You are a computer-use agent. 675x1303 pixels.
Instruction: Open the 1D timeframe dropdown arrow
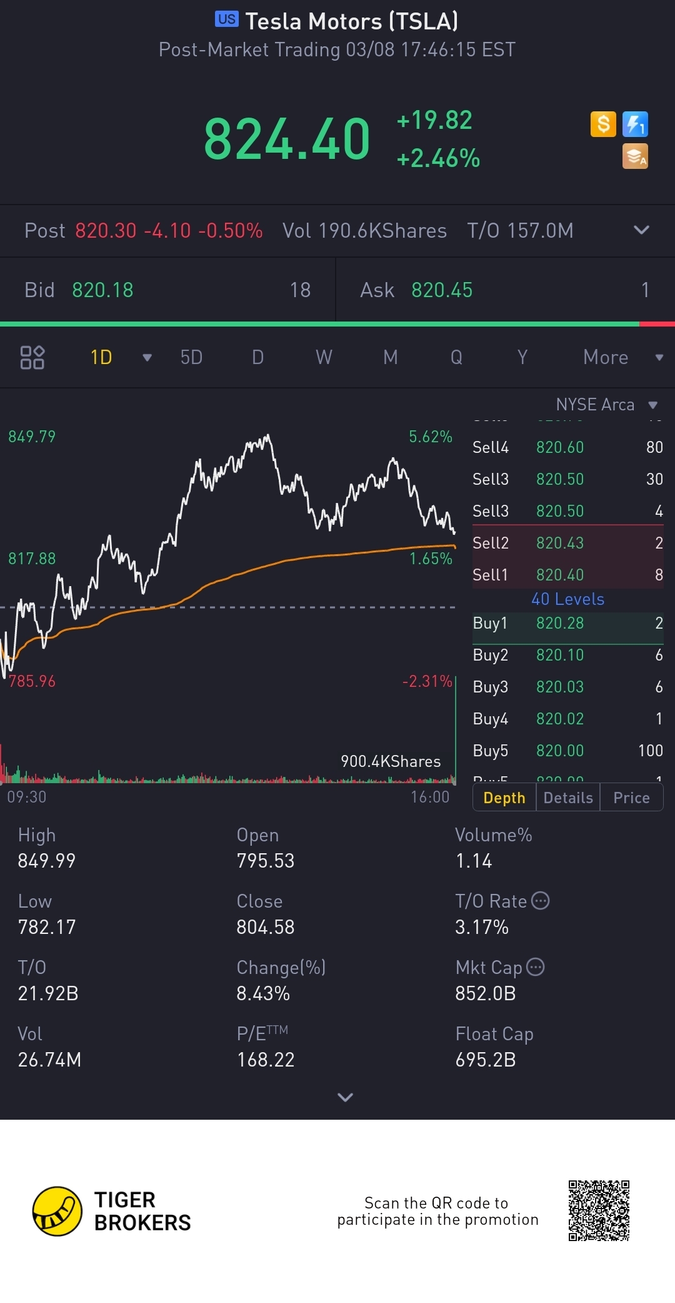pyautogui.click(x=147, y=358)
